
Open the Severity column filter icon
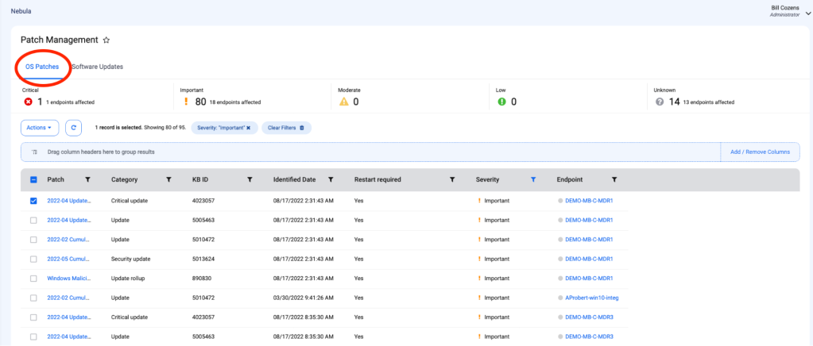tap(533, 180)
